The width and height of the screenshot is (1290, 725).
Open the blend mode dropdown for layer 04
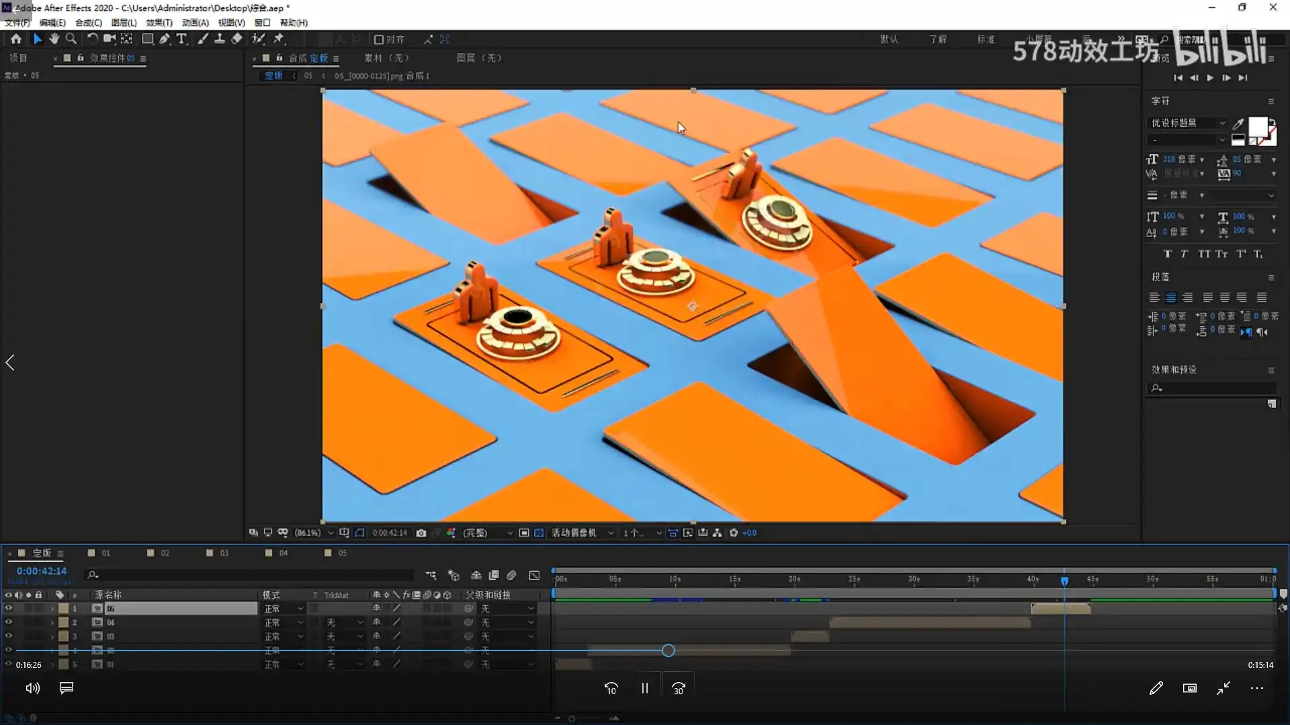point(284,622)
